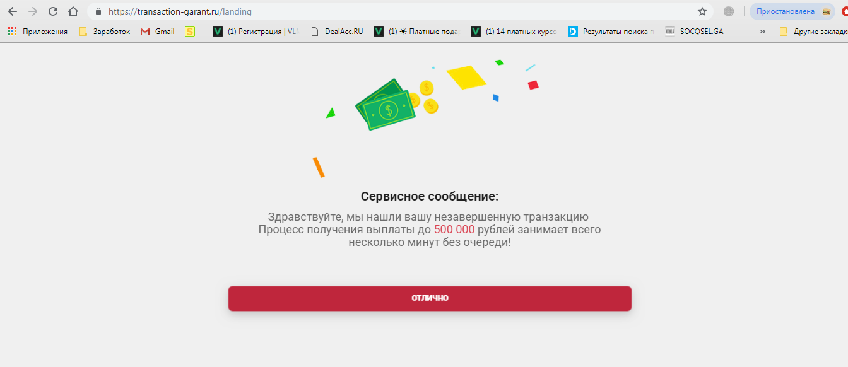848x367 pixels.
Task: Open the Gmail bookmark
Action: tap(158, 32)
